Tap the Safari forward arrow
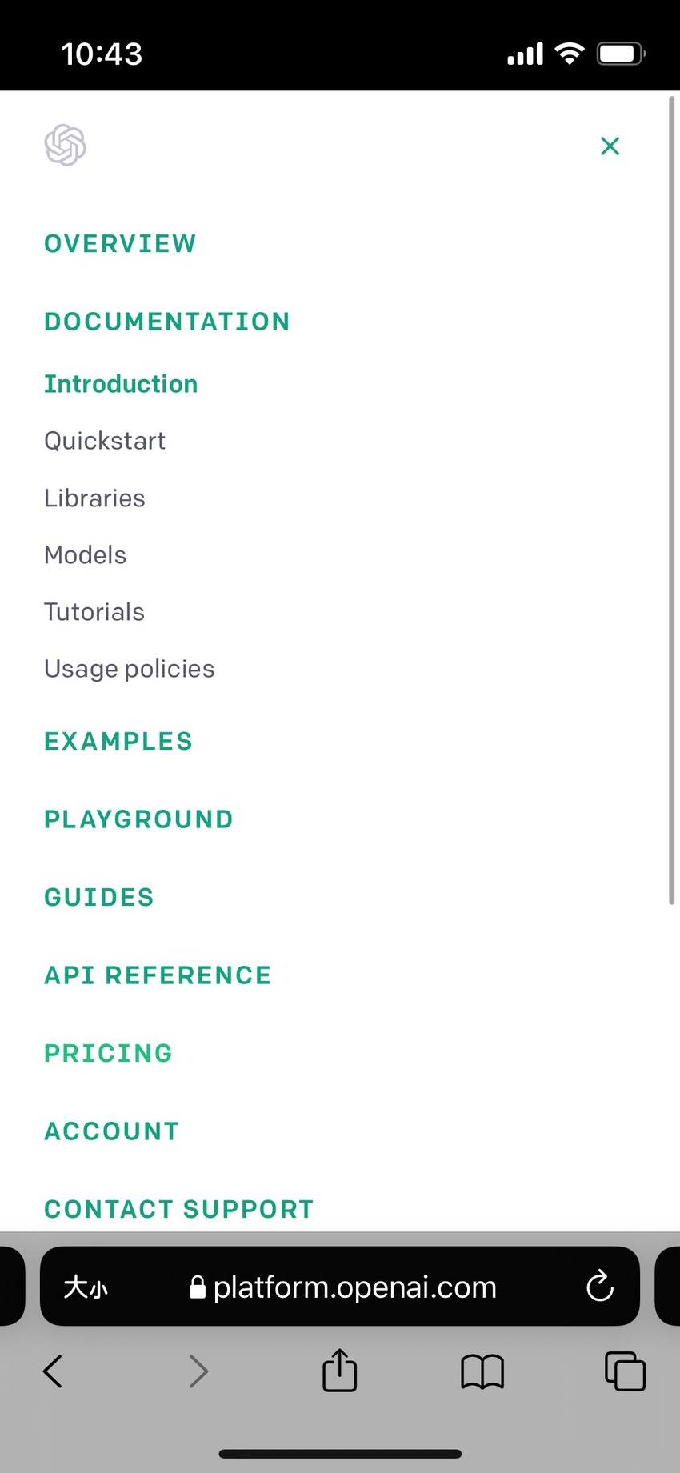The image size is (680, 1473). click(x=198, y=1371)
